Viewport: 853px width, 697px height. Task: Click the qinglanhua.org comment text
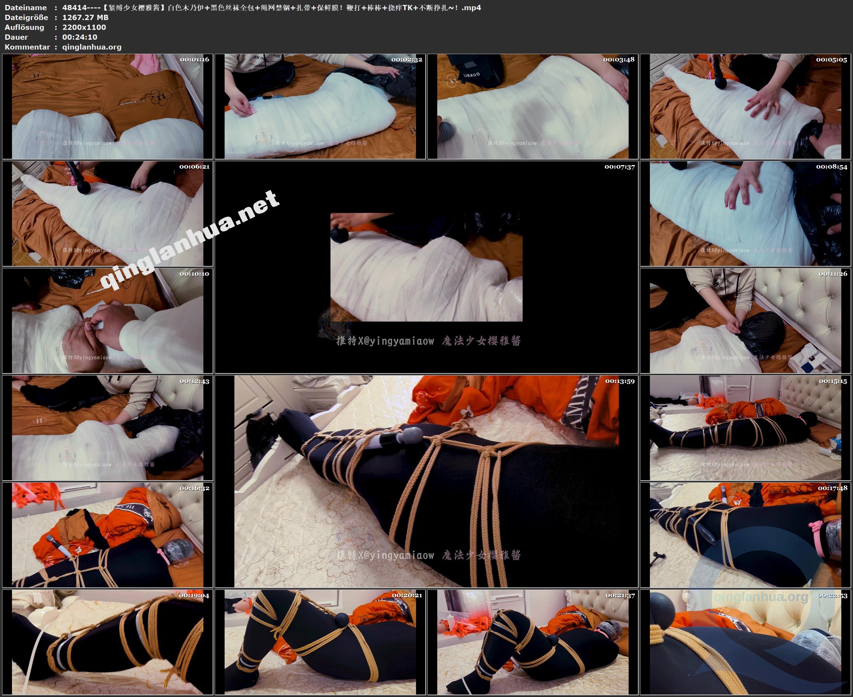[92, 47]
